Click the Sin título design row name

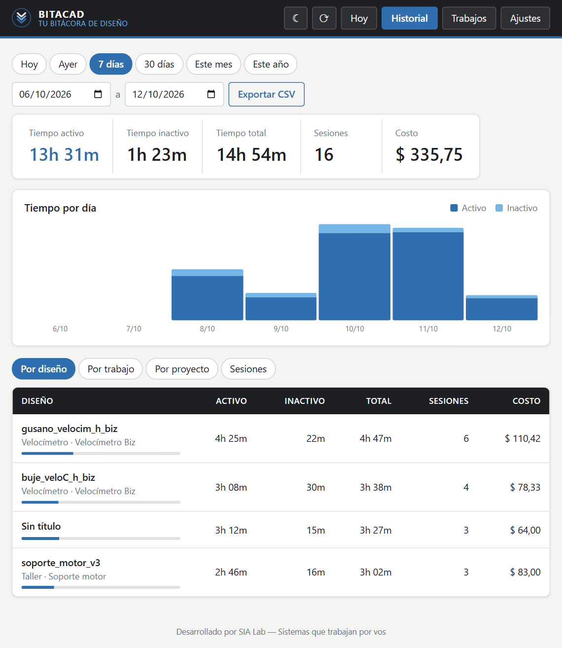pyautogui.click(x=41, y=526)
